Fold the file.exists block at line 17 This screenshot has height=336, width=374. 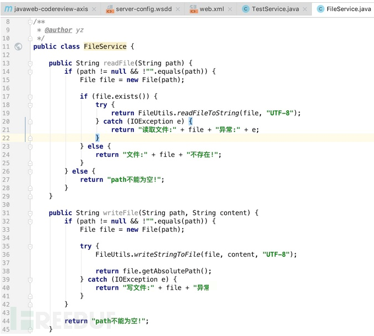(30, 97)
